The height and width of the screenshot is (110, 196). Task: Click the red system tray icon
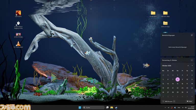click(172, 107)
